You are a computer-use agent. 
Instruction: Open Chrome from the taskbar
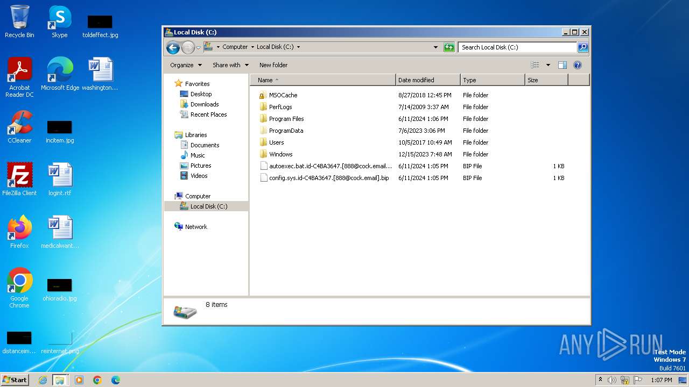pos(97,380)
